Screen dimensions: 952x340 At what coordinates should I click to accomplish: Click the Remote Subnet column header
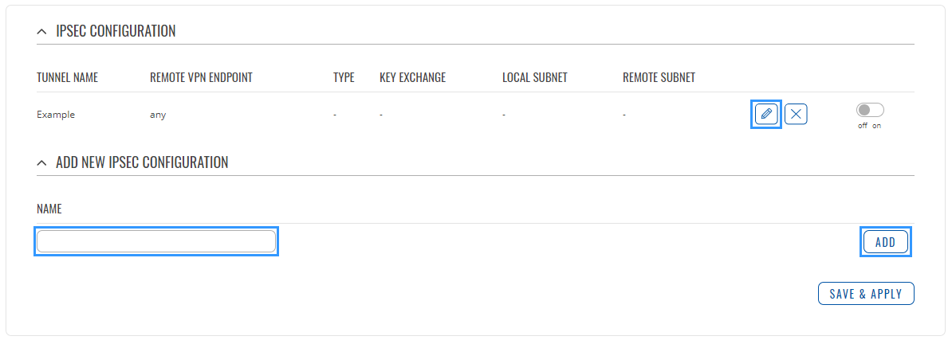[x=659, y=78]
